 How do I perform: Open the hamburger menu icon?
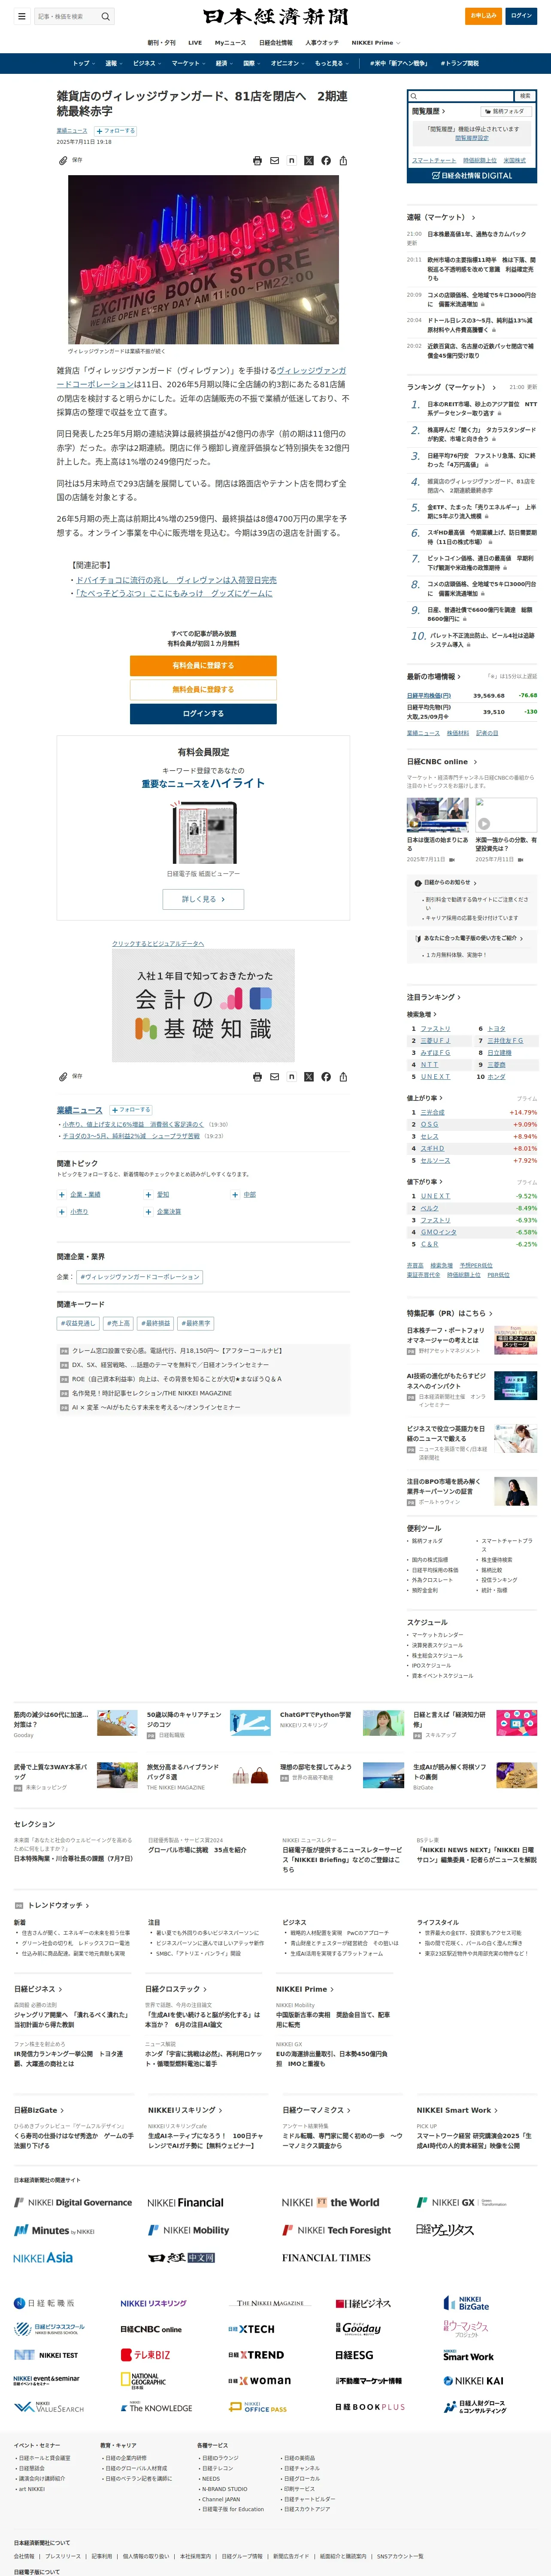click(x=21, y=16)
